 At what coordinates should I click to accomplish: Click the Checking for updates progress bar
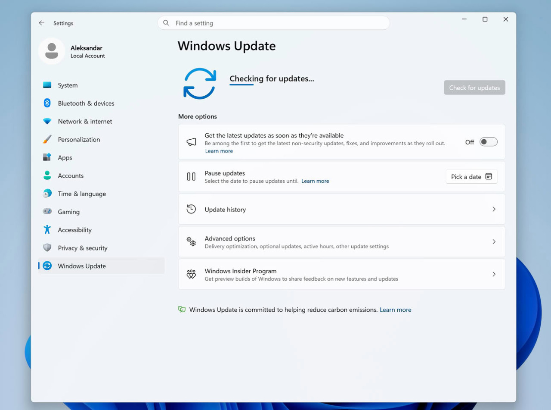(x=241, y=85)
